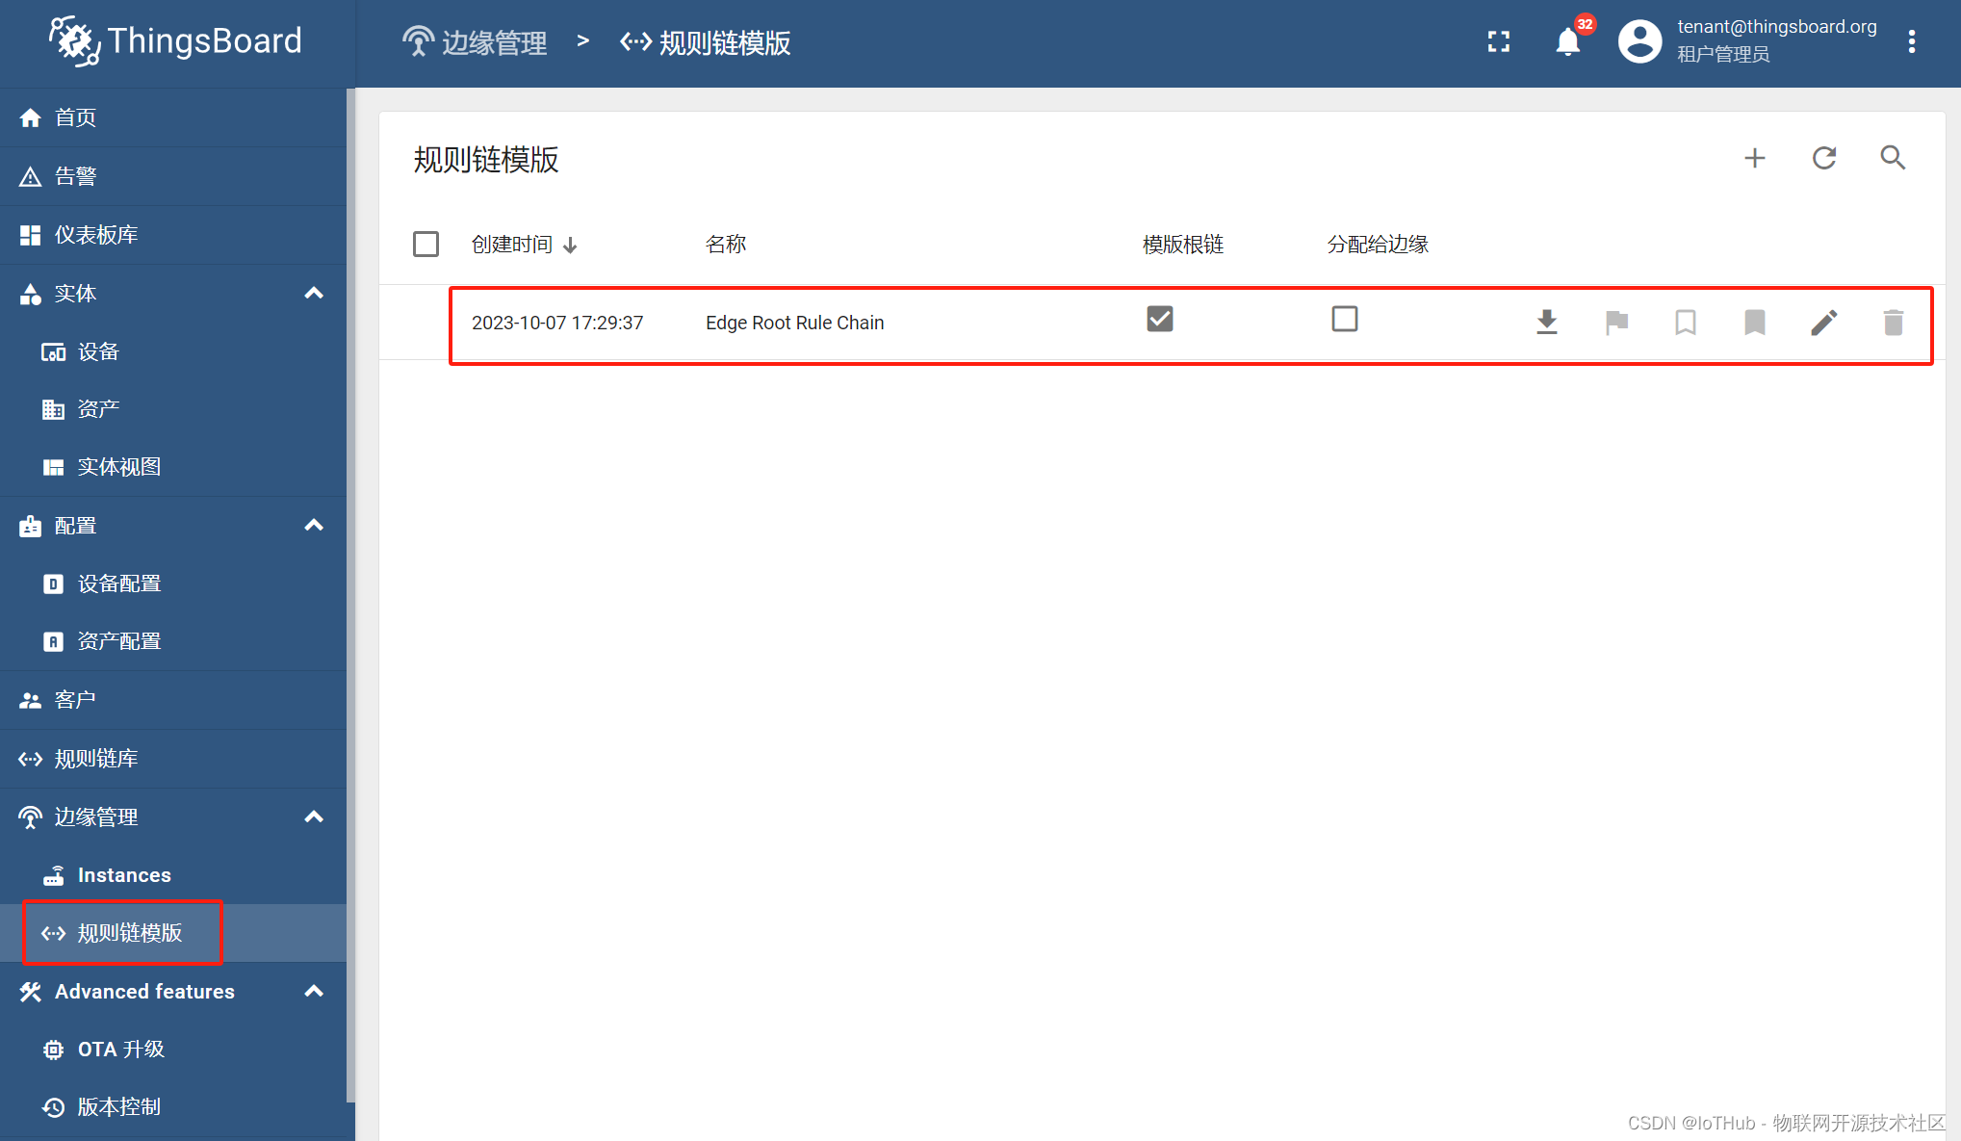Toggle the 分配给边缘 checkbox for Edge Root Rule Chain
The height and width of the screenshot is (1141, 1961).
1345,321
